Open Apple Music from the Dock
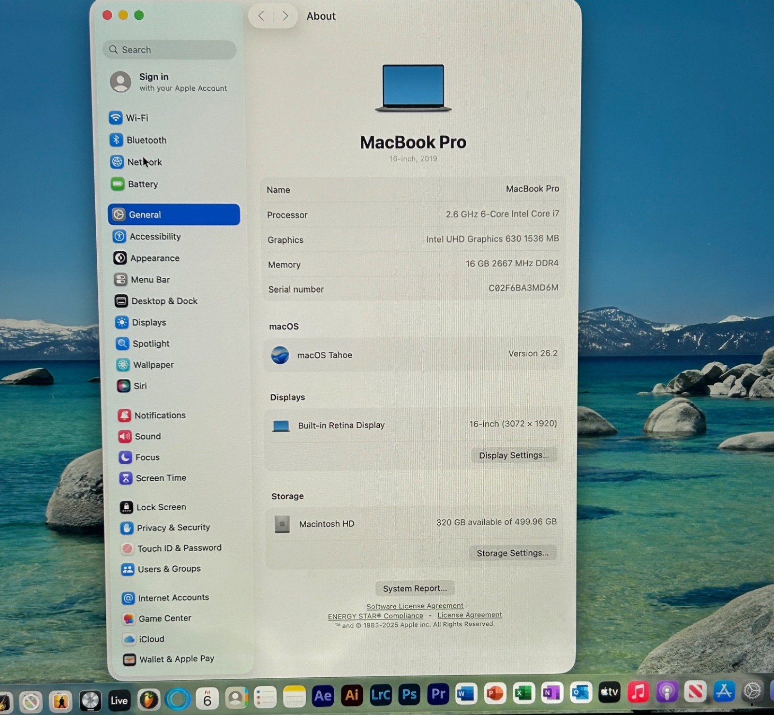Screen dimensions: 774x715 (x=638, y=692)
